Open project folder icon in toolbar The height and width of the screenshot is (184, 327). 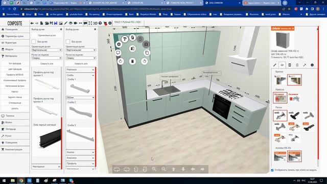[x=46, y=23]
